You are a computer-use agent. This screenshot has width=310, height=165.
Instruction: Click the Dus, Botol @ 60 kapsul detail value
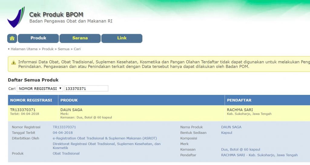pos(241,149)
